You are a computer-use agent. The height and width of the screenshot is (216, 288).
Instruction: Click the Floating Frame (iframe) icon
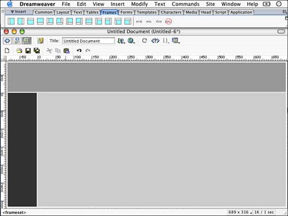[159, 21]
